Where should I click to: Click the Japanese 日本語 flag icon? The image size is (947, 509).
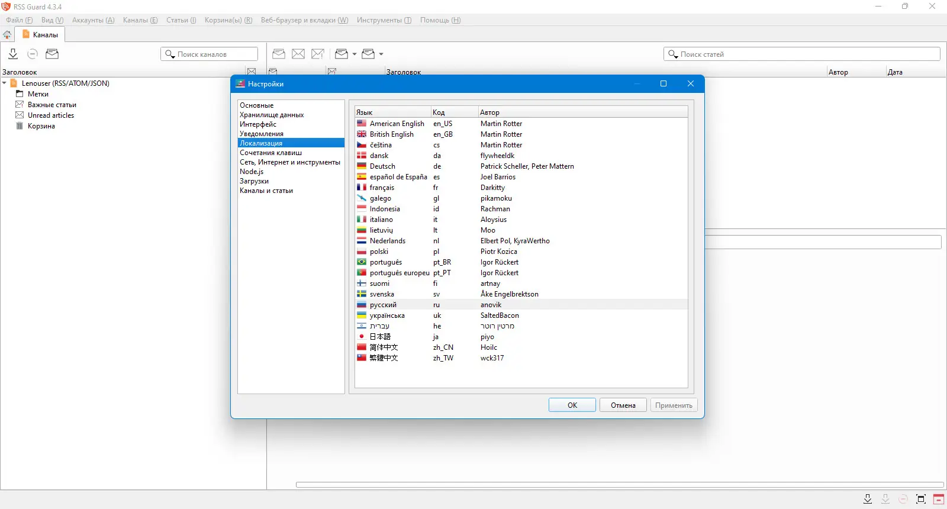(362, 337)
